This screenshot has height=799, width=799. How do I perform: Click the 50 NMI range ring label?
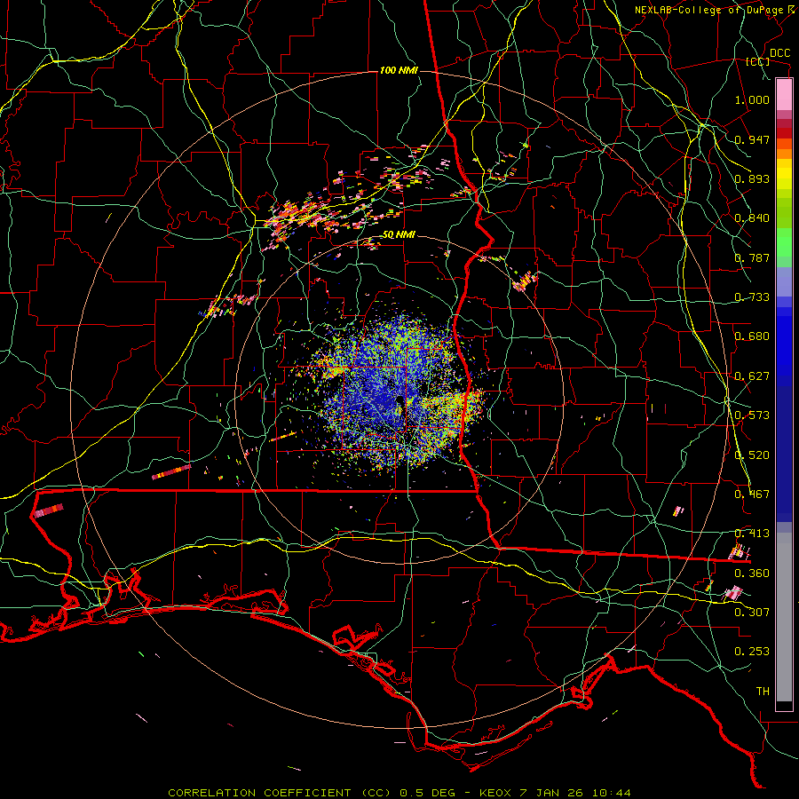[x=399, y=235]
